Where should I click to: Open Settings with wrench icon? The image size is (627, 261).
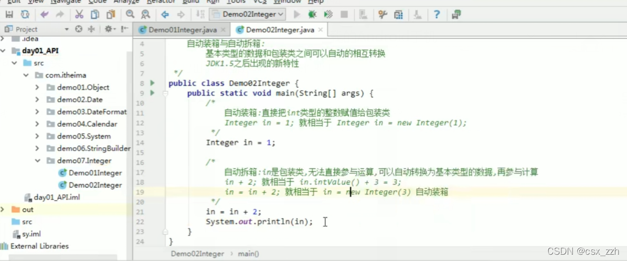point(382,14)
